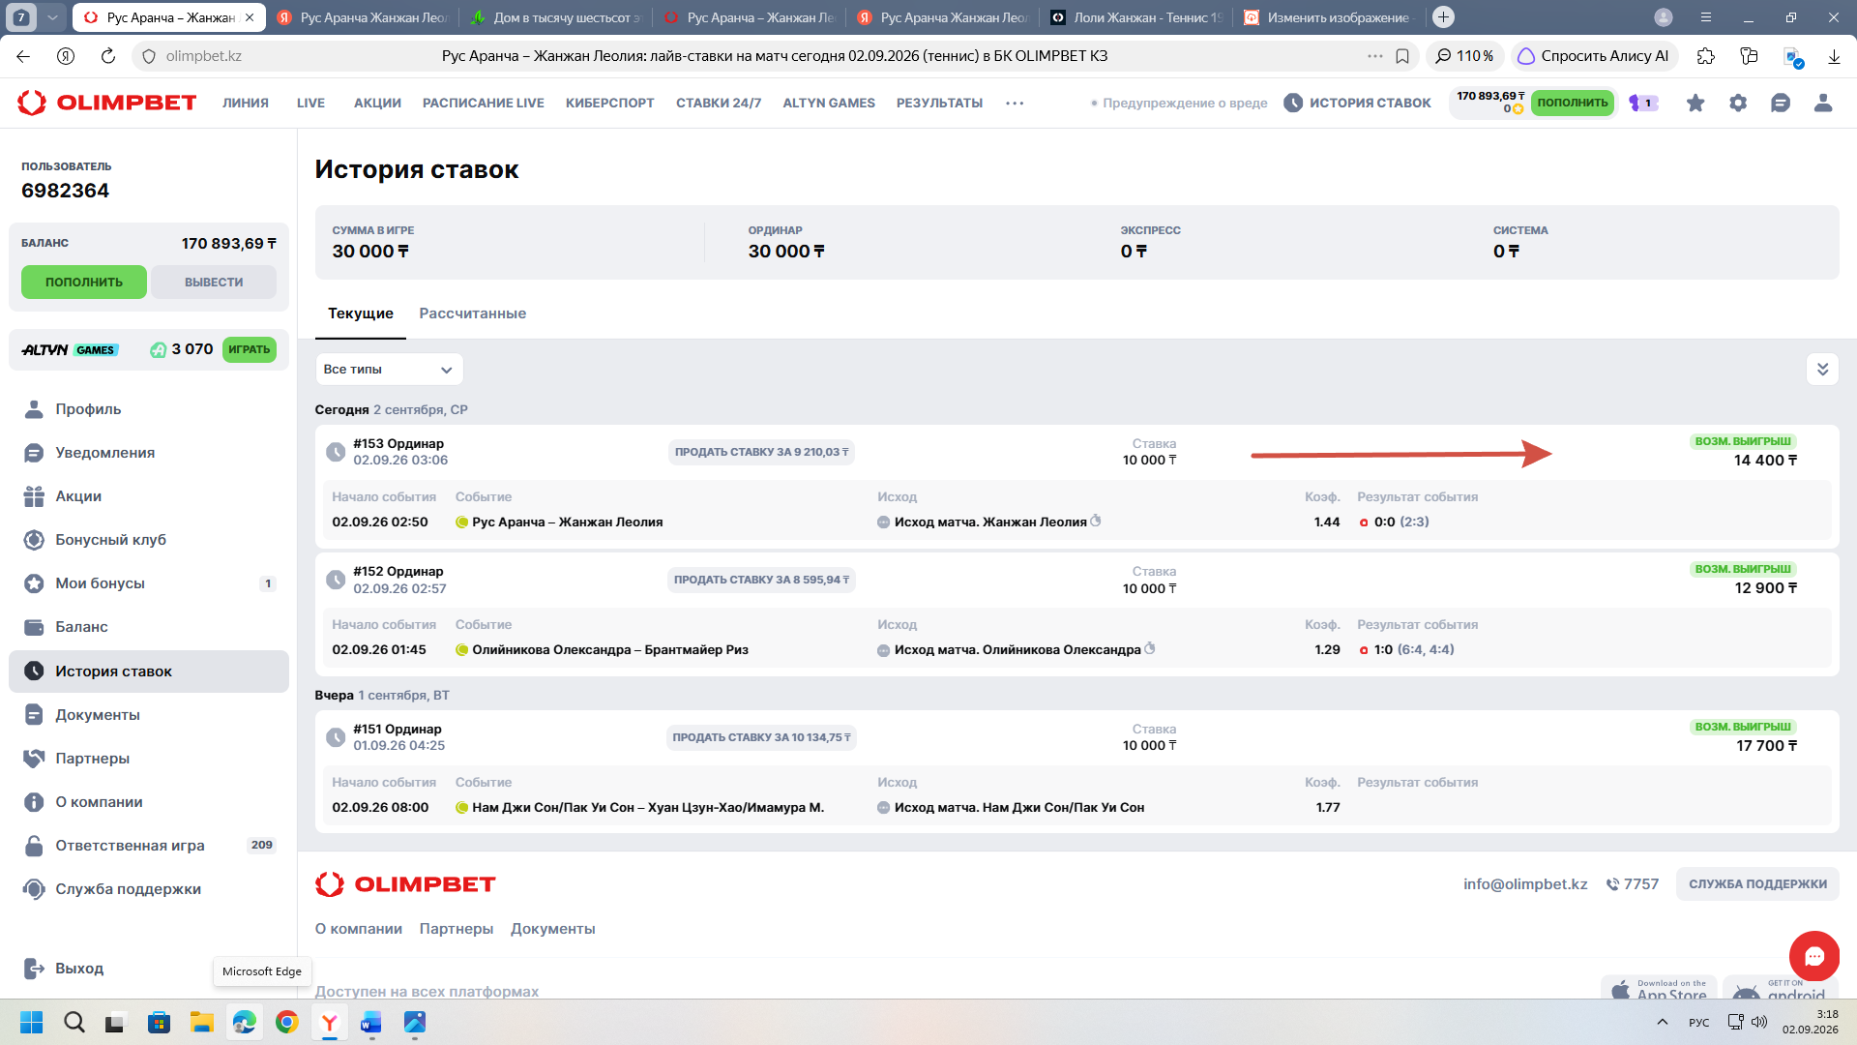Open settings gear icon in header

(1738, 103)
